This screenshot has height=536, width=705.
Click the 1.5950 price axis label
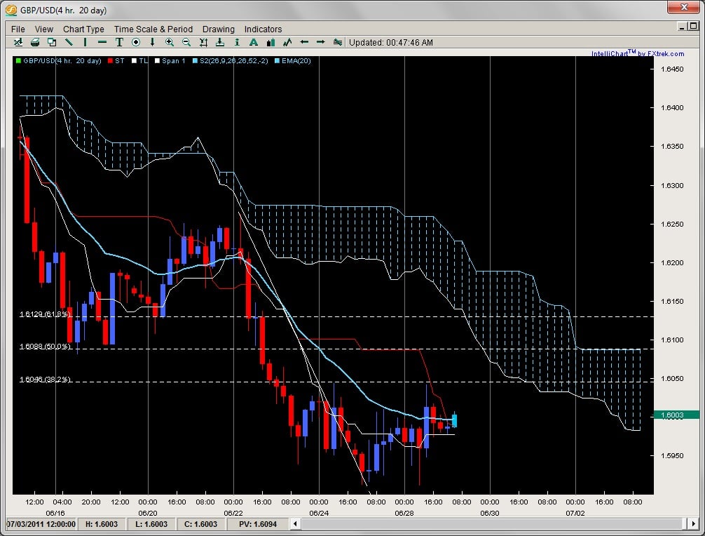point(672,455)
